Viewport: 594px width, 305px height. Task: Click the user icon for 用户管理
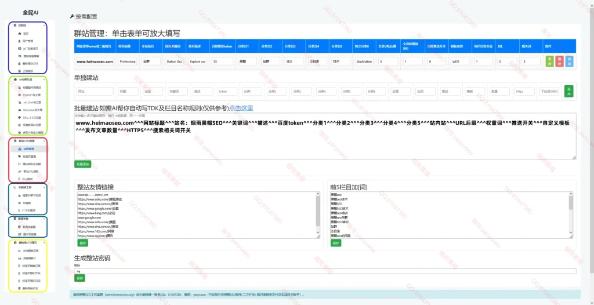point(19,41)
